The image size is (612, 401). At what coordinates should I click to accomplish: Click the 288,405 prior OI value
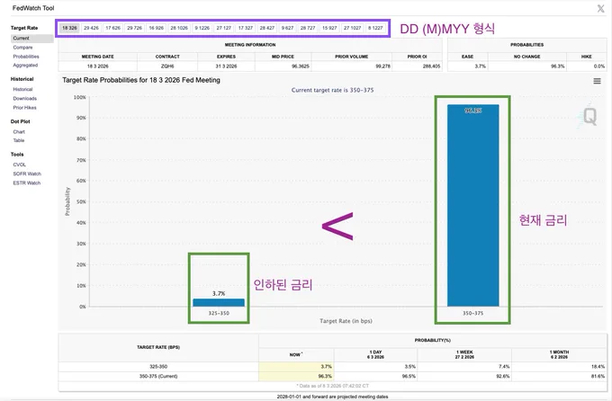click(432, 67)
